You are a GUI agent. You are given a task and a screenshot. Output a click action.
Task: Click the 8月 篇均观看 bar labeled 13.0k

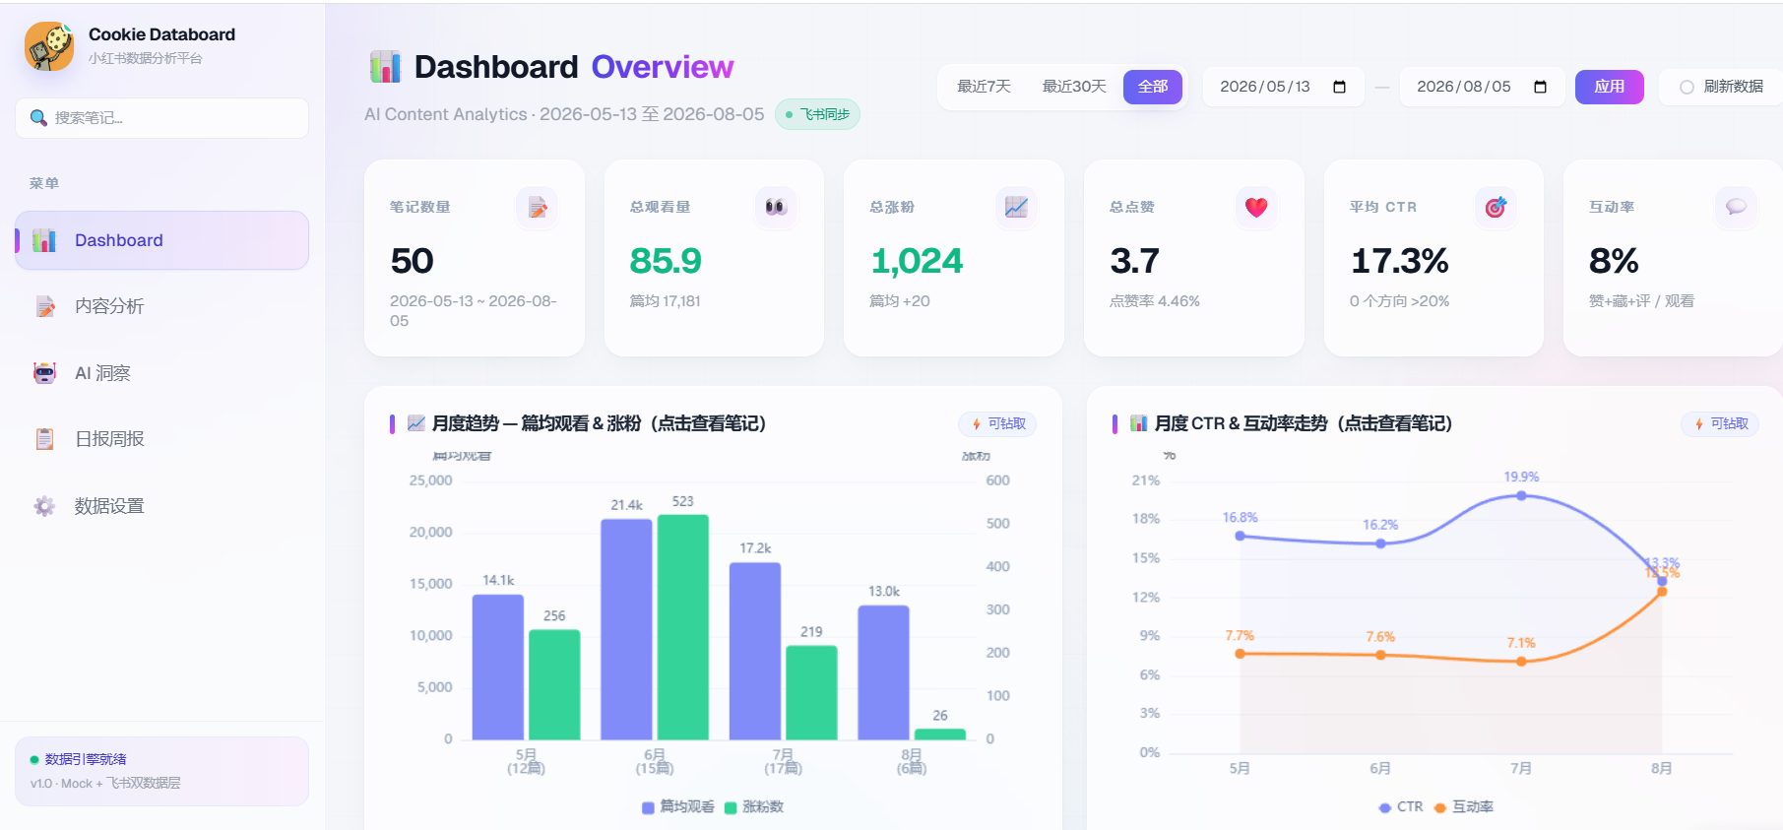pos(883,672)
